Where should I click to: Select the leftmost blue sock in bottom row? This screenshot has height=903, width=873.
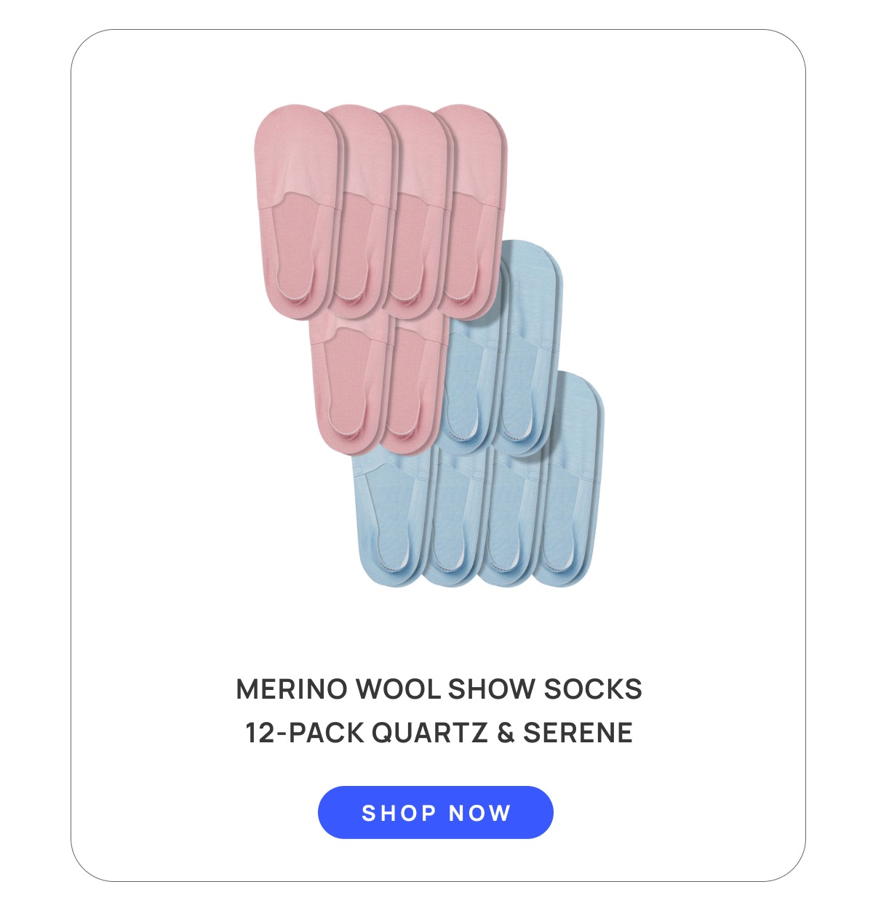pyautogui.click(x=389, y=516)
